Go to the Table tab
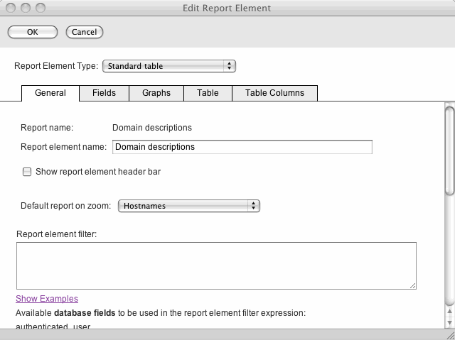455x340 pixels. pyautogui.click(x=208, y=93)
